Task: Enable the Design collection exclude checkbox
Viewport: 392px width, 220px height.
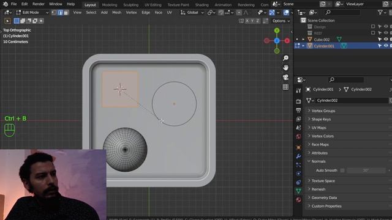Action: (373, 26)
